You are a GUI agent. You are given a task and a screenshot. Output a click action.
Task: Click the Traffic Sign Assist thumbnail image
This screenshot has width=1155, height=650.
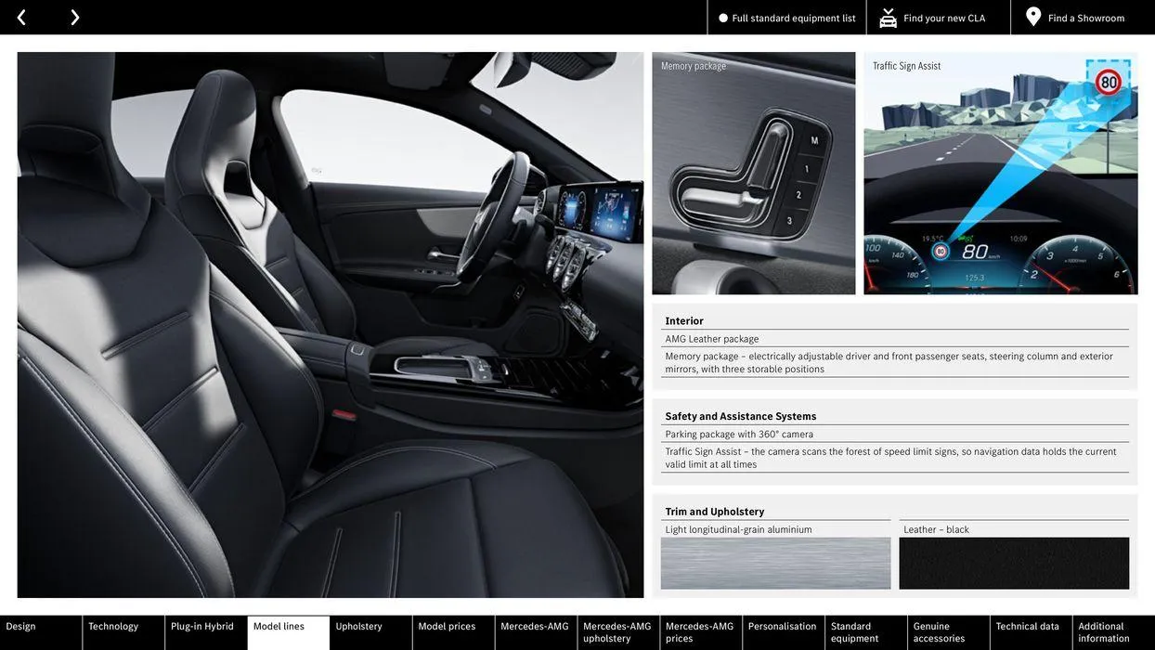1000,174
